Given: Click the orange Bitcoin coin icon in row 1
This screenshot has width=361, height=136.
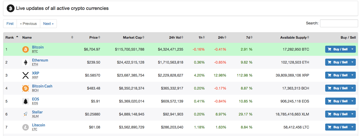Looking at the screenshot, I should pyautogui.click(x=26, y=49).
